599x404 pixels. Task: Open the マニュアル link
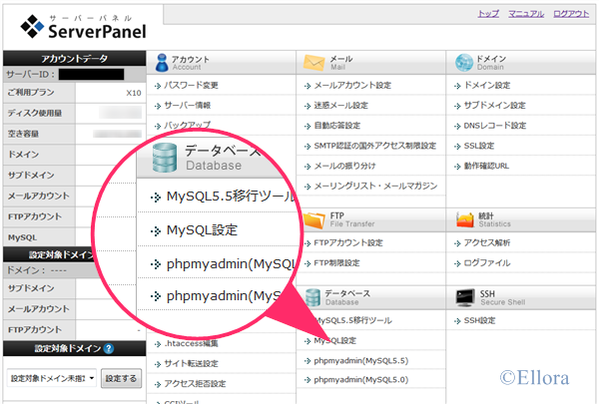[x=526, y=14]
